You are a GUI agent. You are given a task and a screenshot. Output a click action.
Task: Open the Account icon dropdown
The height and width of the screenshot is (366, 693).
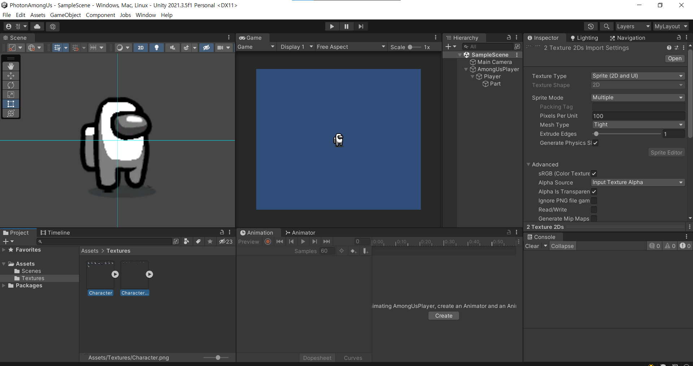pos(16,26)
